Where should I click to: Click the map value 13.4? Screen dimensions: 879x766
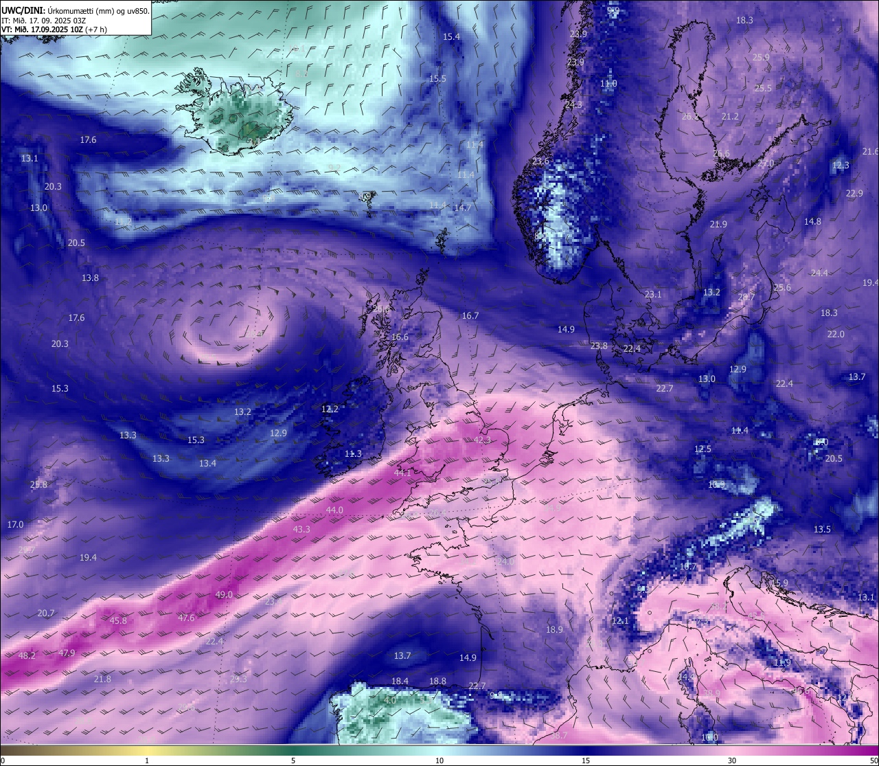pos(207,463)
